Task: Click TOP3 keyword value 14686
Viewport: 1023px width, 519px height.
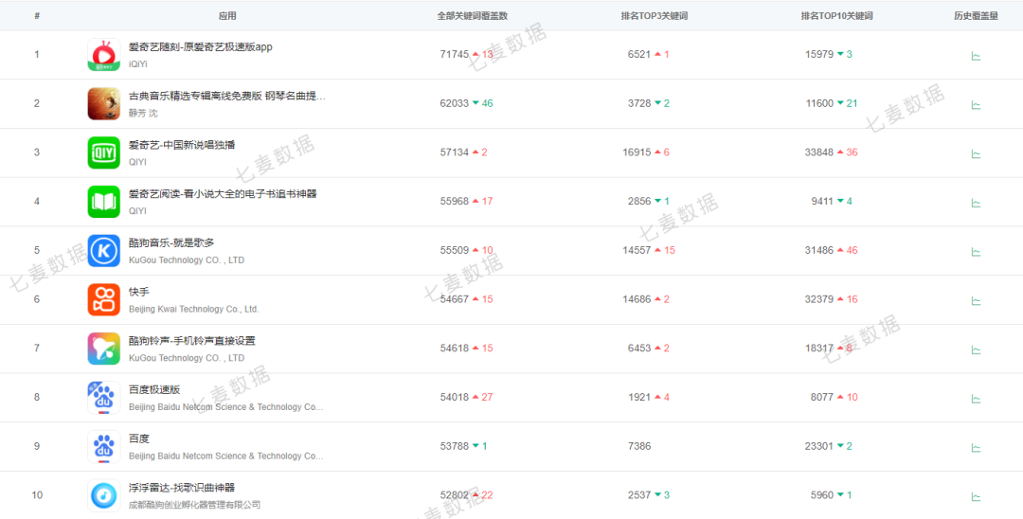Action: click(637, 299)
